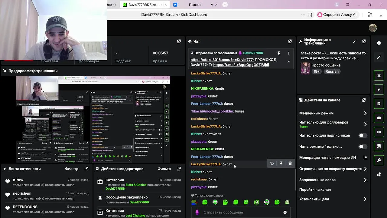Pop out the stream information panel
Image resolution: width=387 pixels, height=218 pixels.
[364, 41]
